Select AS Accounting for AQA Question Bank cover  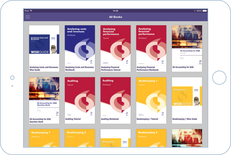pyautogui.click(x=44, y=97)
